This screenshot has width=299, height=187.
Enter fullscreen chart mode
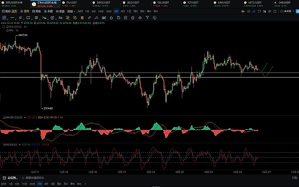275,11
